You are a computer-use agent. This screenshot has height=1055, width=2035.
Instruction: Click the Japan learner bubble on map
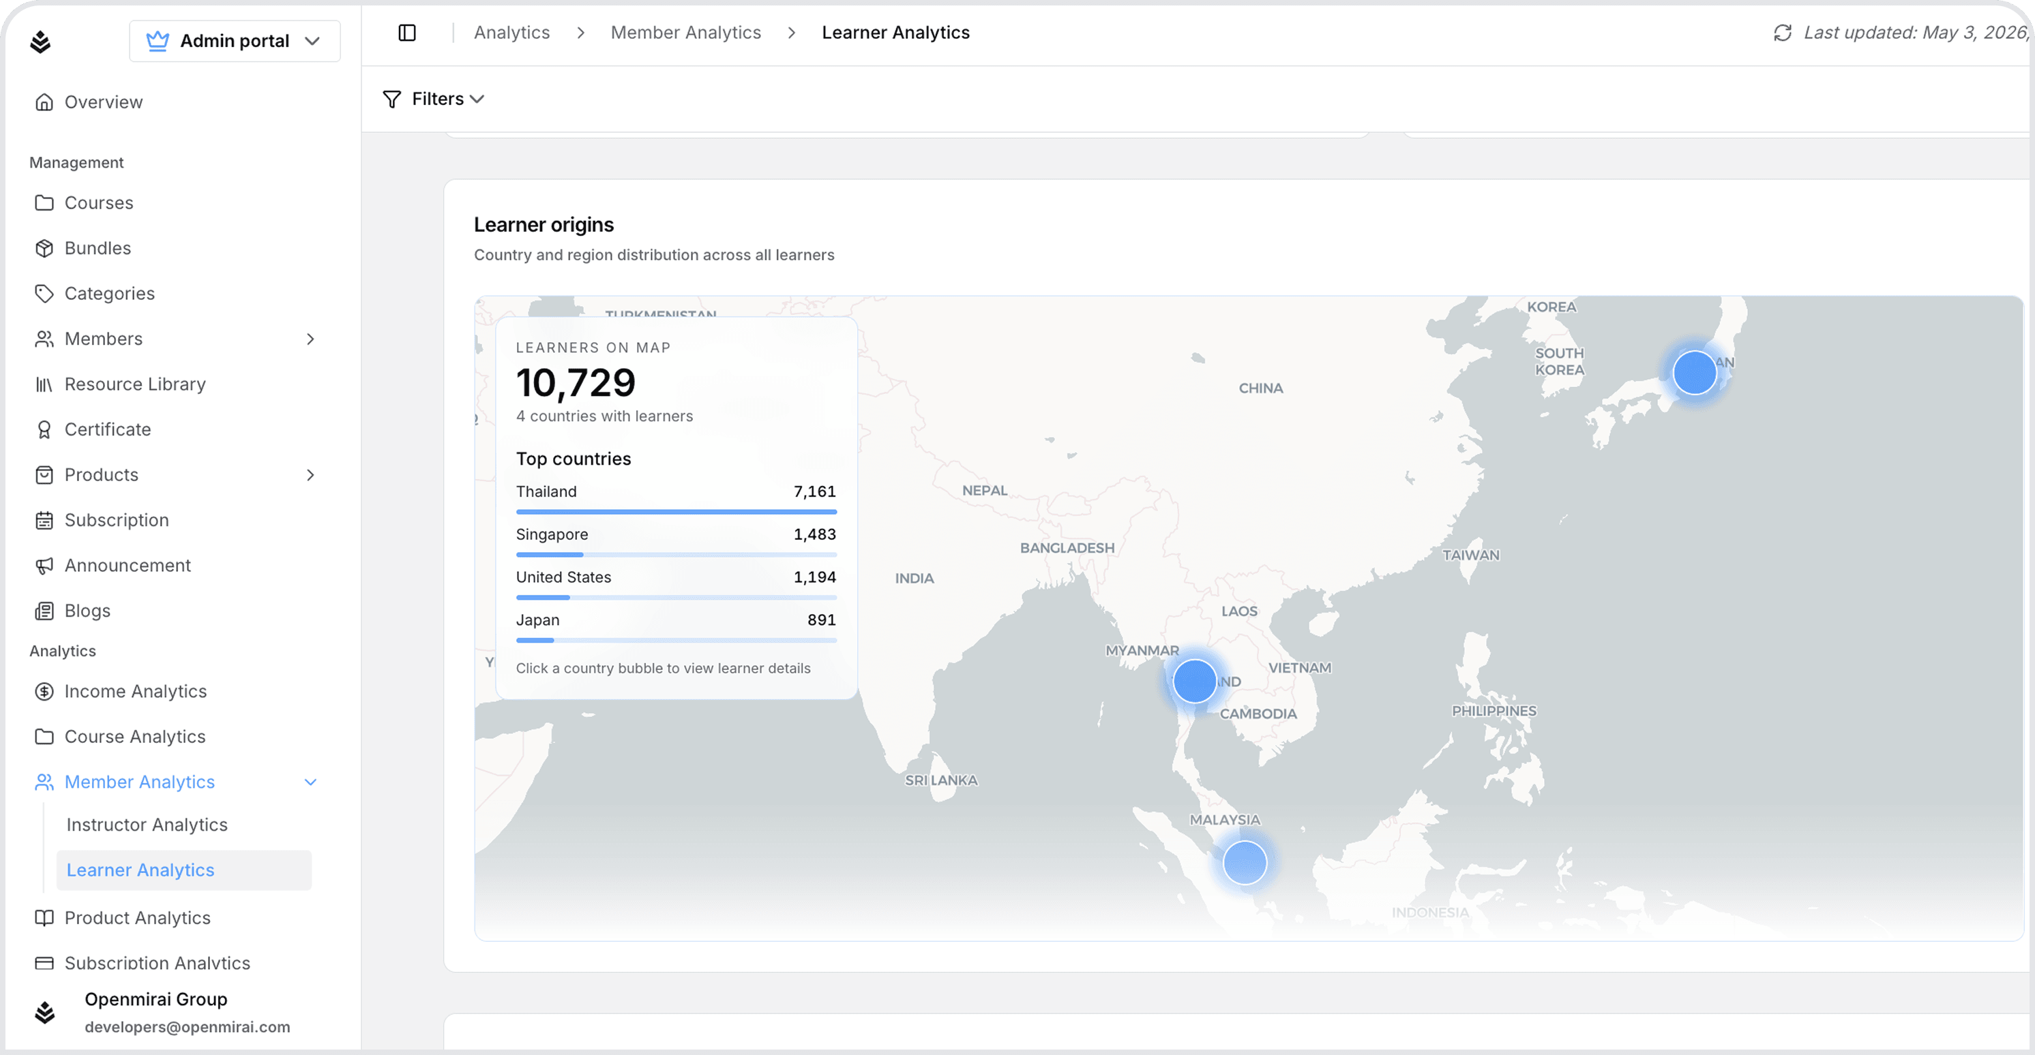point(1695,373)
